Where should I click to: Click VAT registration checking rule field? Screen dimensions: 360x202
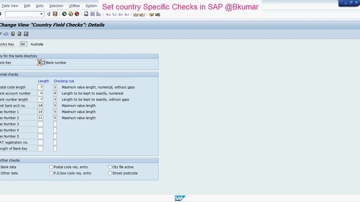[55, 143]
